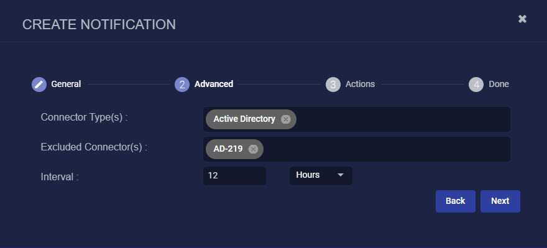Image resolution: width=547 pixels, height=248 pixels.
Task: Select the Advanced step label
Action: tap(214, 84)
